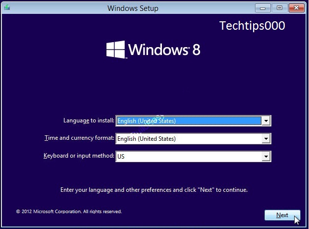The width and height of the screenshot is (309, 229).
Task: Click the Time and currency format field
Action: [193, 139]
